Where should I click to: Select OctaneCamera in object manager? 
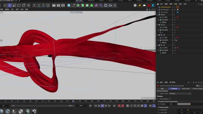(165, 7)
